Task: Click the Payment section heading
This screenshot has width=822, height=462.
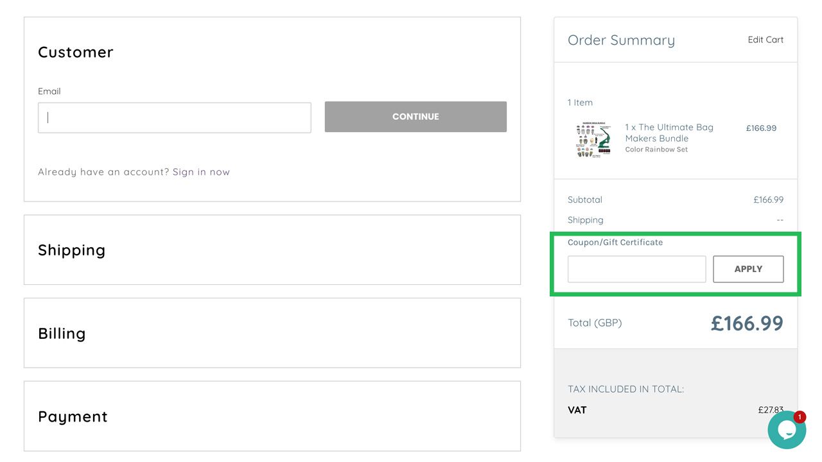Action: (x=73, y=417)
